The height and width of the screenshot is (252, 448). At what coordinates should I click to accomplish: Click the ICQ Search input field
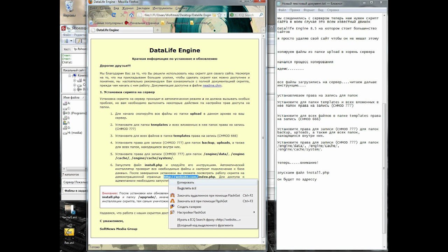(x=247, y=15)
